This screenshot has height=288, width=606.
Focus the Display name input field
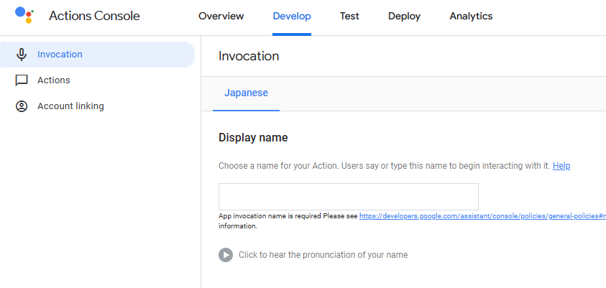[x=349, y=197]
